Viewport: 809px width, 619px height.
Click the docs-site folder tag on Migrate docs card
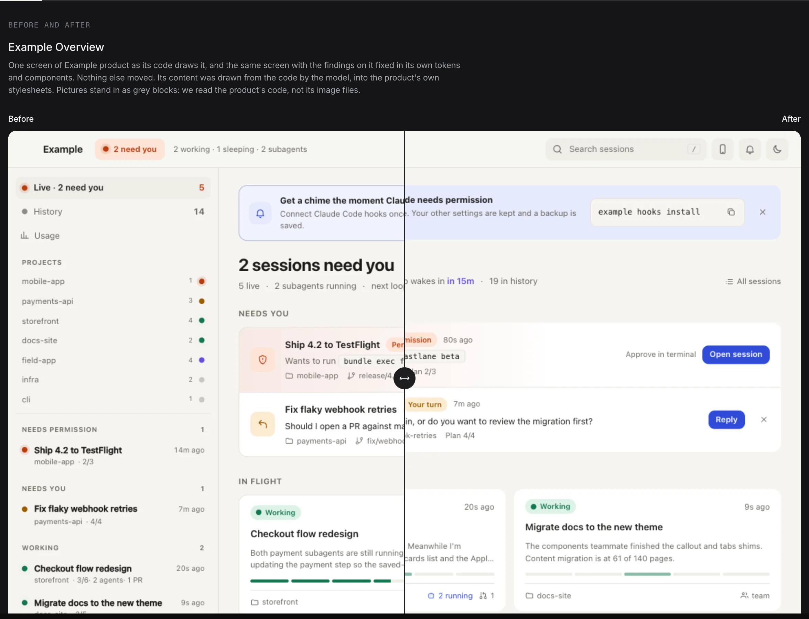point(548,596)
